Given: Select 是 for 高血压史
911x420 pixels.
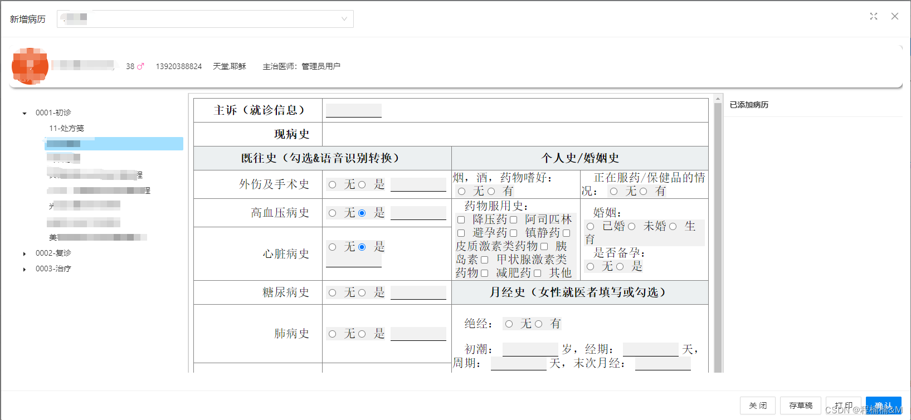Looking at the screenshot, I should (x=362, y=213).
